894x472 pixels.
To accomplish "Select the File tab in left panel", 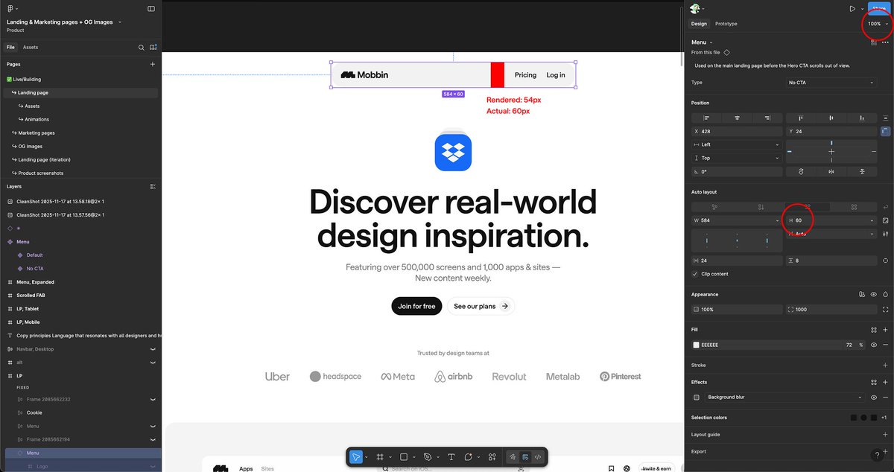I will point(11,47).
